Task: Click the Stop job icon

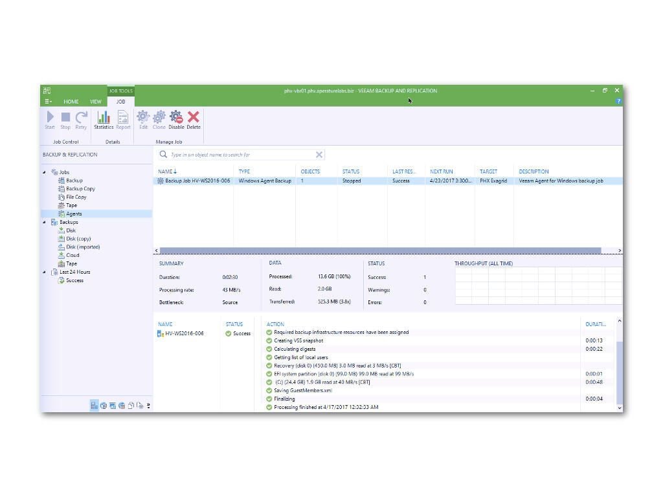Action: pyautogui.click(x=65, y=117)
